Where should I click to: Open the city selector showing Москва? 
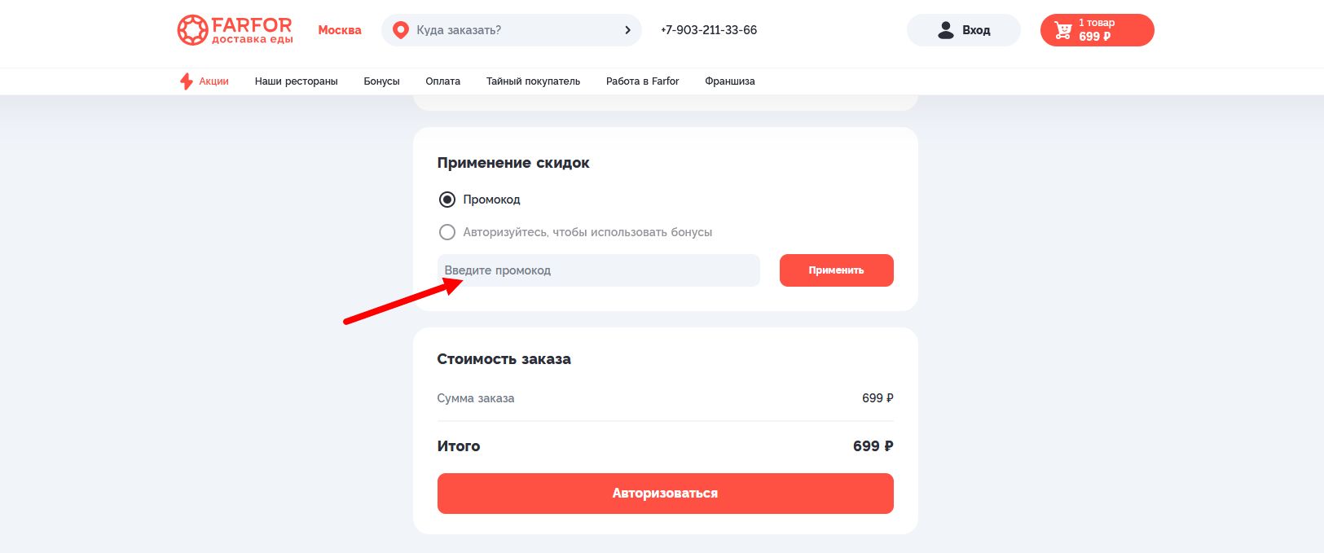tap(339, 29)
